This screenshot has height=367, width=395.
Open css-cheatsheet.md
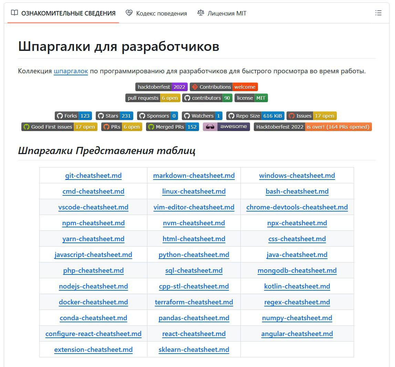pyautogui.click(x=297, y=239)
